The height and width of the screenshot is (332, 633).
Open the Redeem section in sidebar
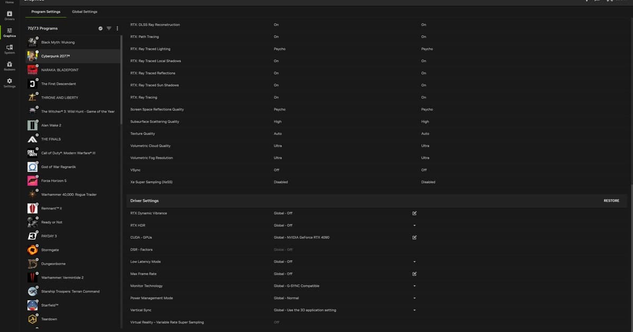pyautogui.click(x=9, y=66)
